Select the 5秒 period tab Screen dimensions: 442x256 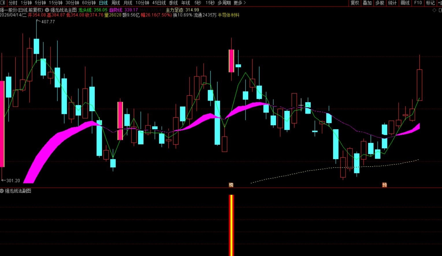pyautogui.click(x=198, y=3)
